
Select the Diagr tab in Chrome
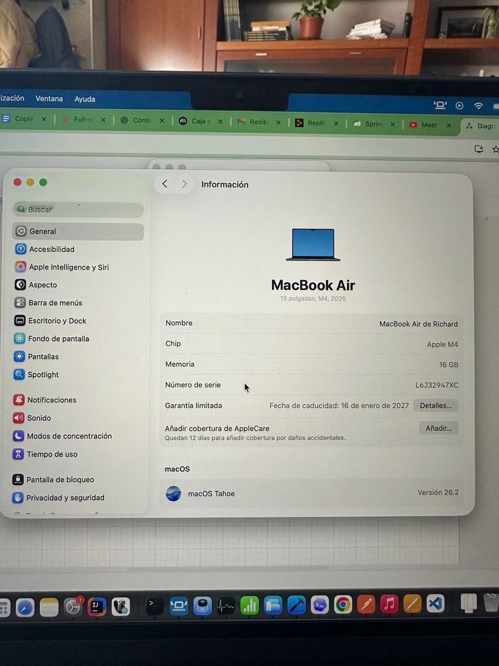click(x=480, y=126)
